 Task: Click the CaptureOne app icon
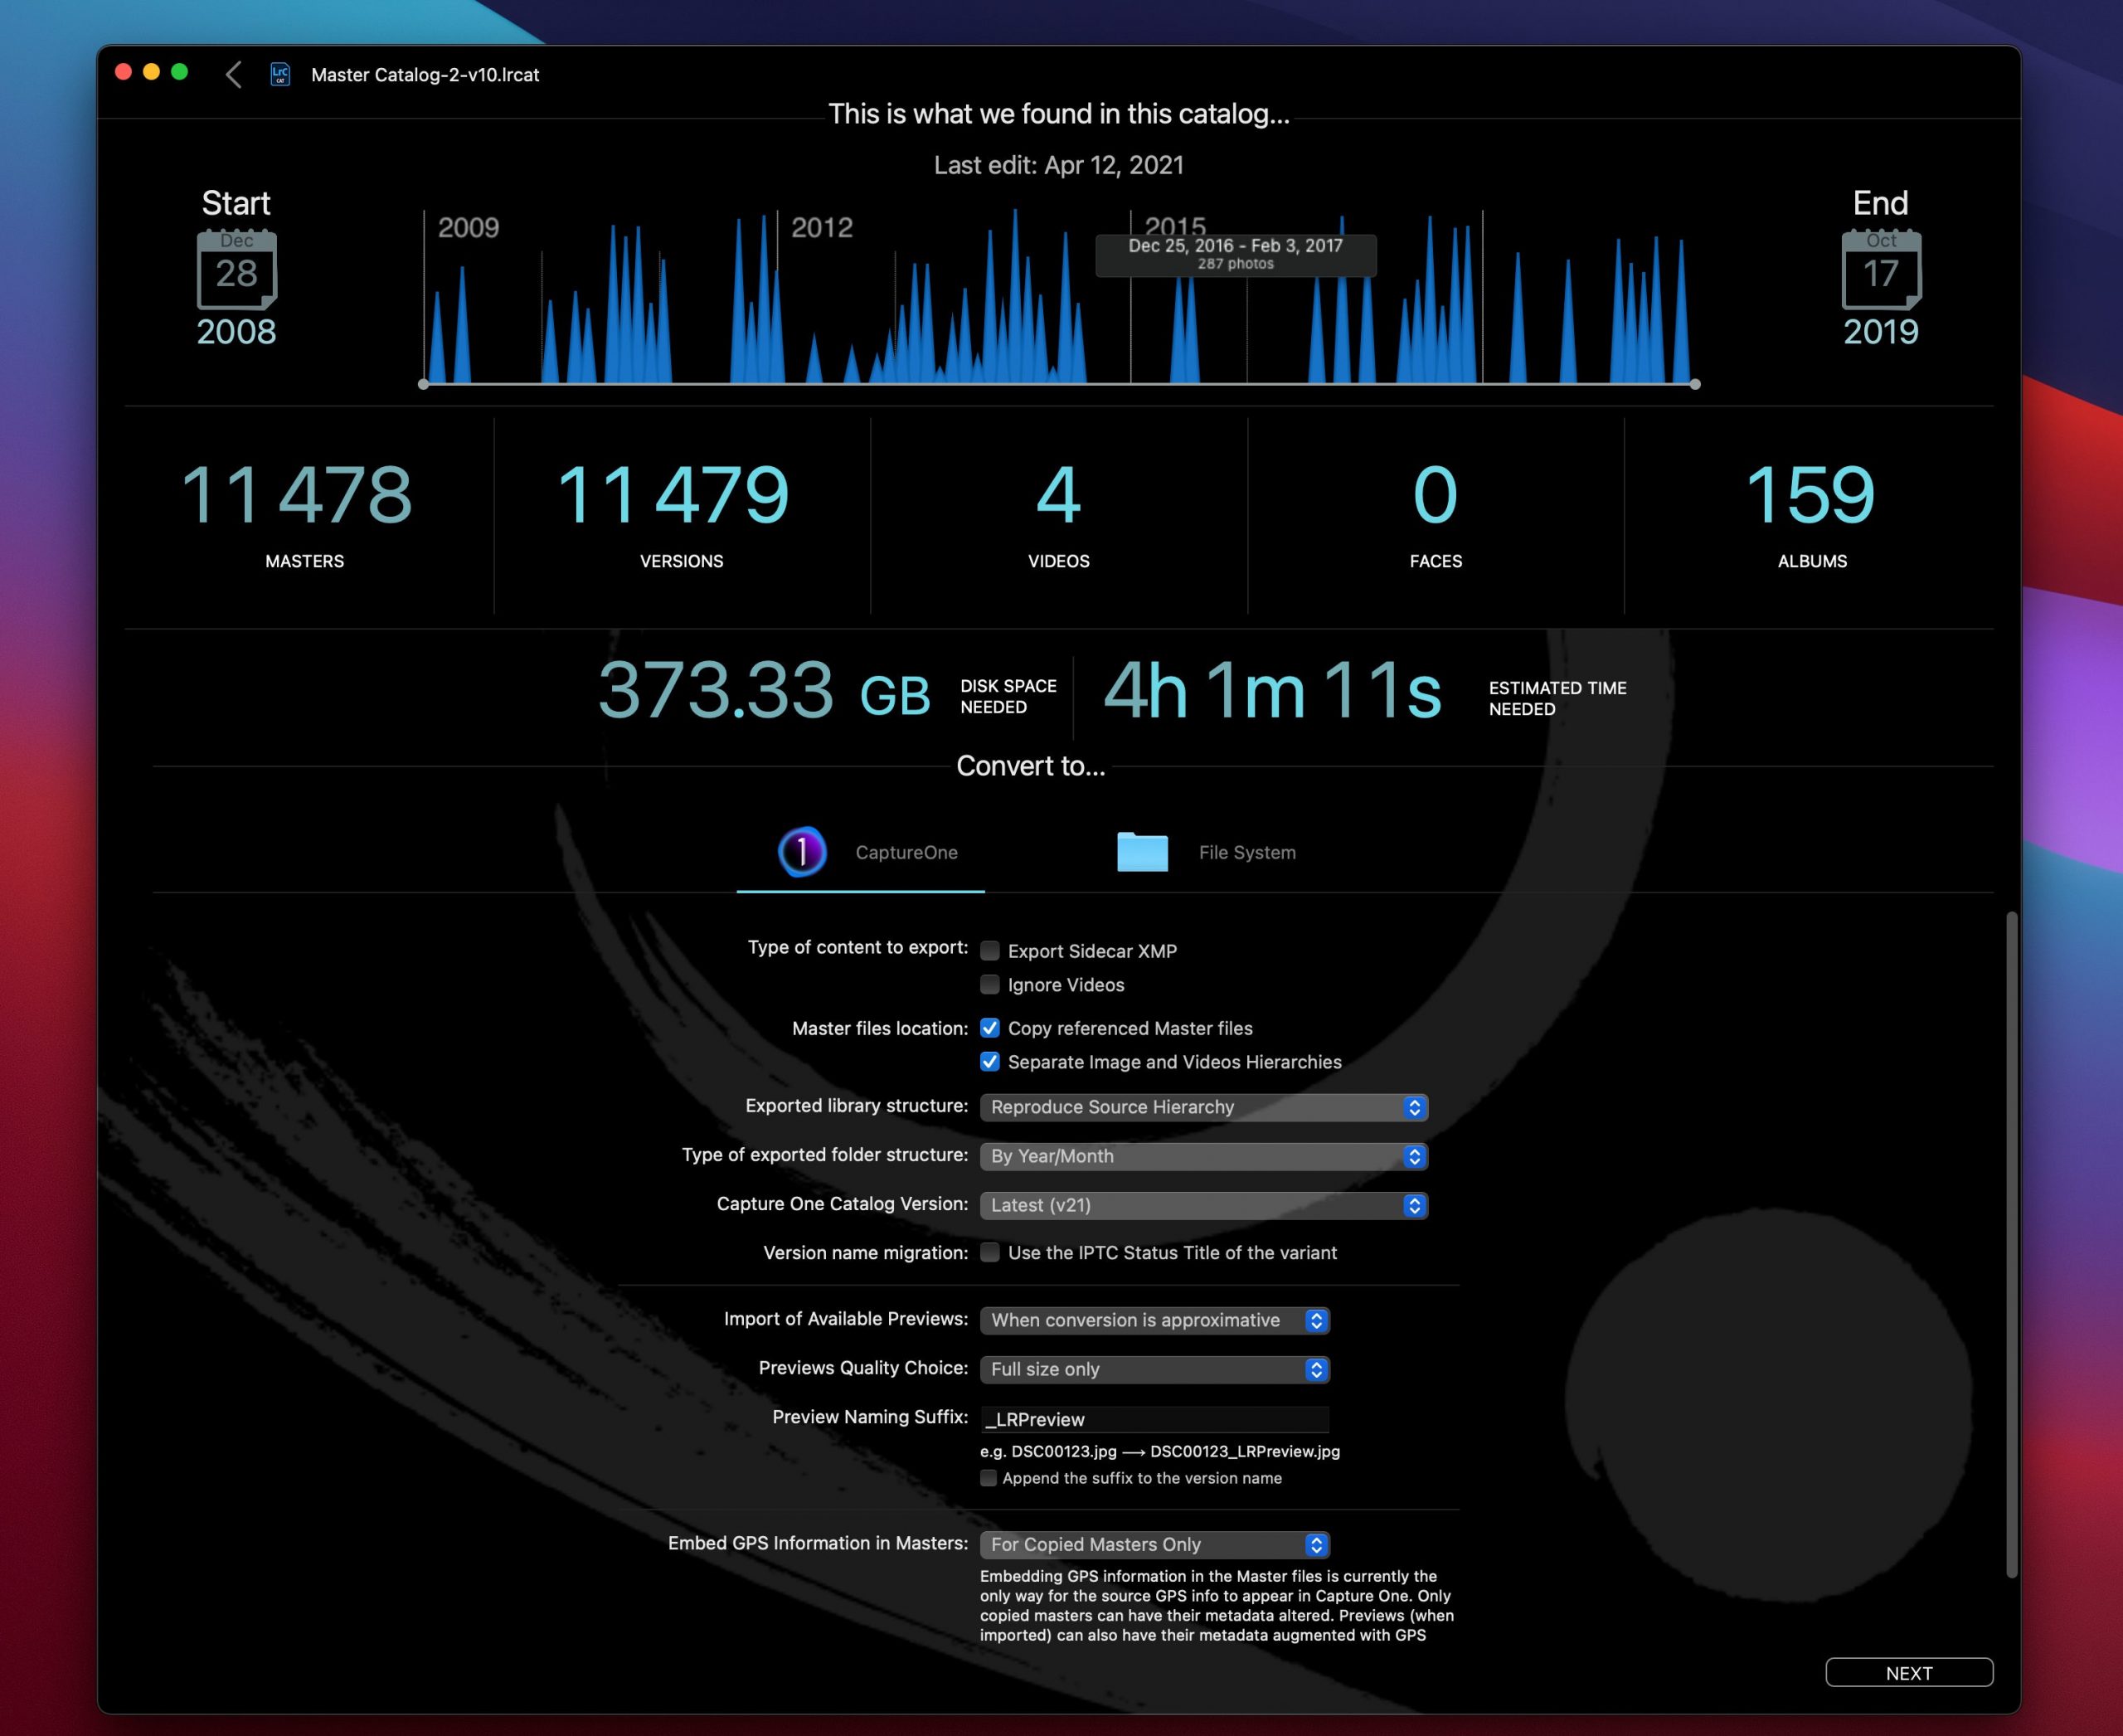click(x=802, y=852)
